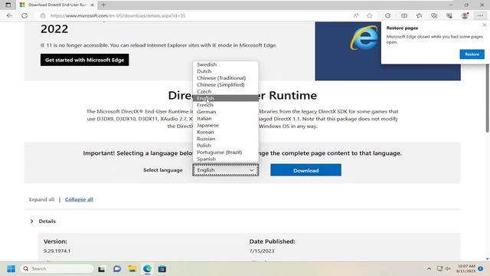Image resolution: width=490 pixels, height=276 pixels.
Task: Select Japanese language option
Action: click(225, 125)
